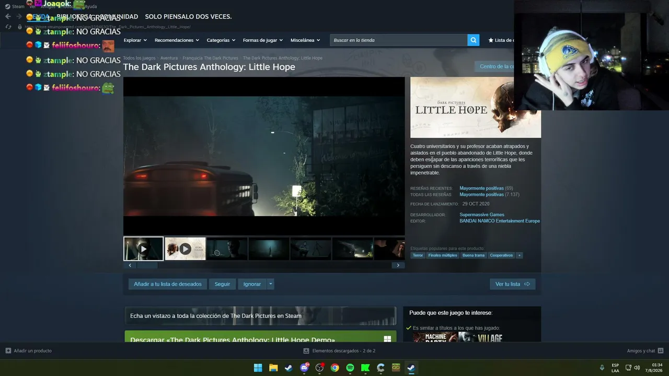
Task: Select the Terror tag
Action: (x=418, y=255)
